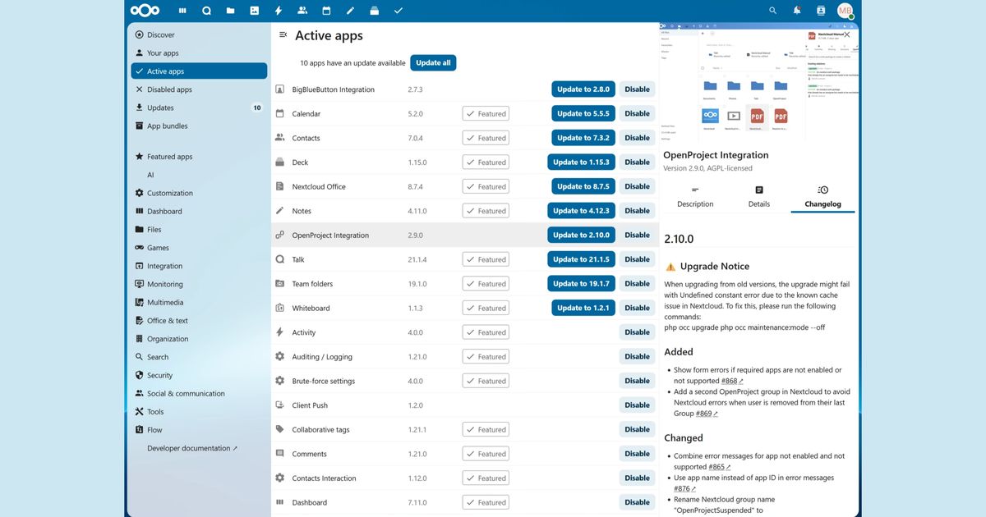
Task: Select the Brute-force settings row
Action: point(464,381)
